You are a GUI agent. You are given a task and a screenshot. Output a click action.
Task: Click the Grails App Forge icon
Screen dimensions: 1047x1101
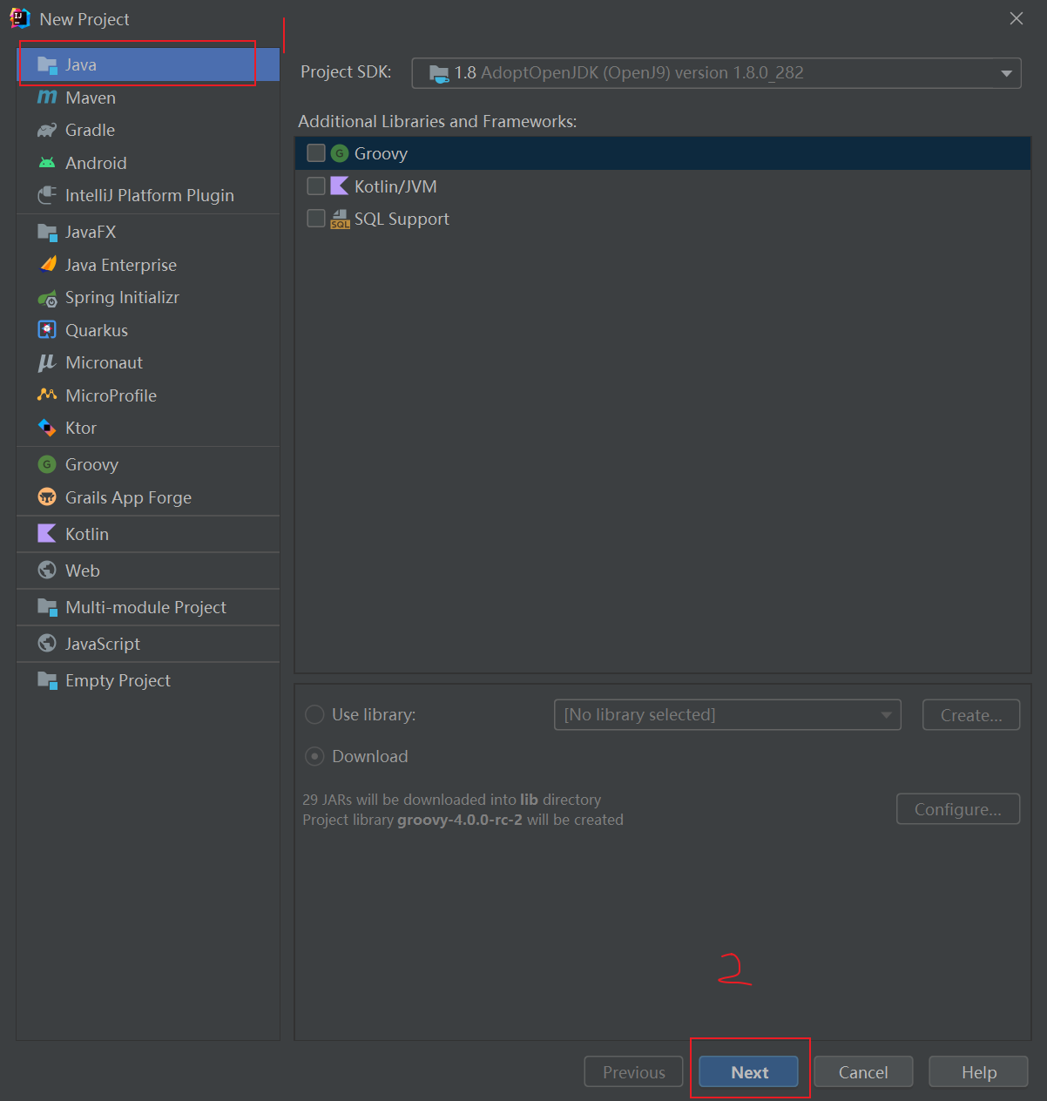point(47,497)
